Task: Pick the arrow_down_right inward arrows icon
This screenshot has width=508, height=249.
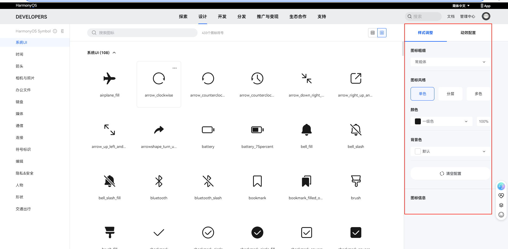Action: tap(307, 78)
